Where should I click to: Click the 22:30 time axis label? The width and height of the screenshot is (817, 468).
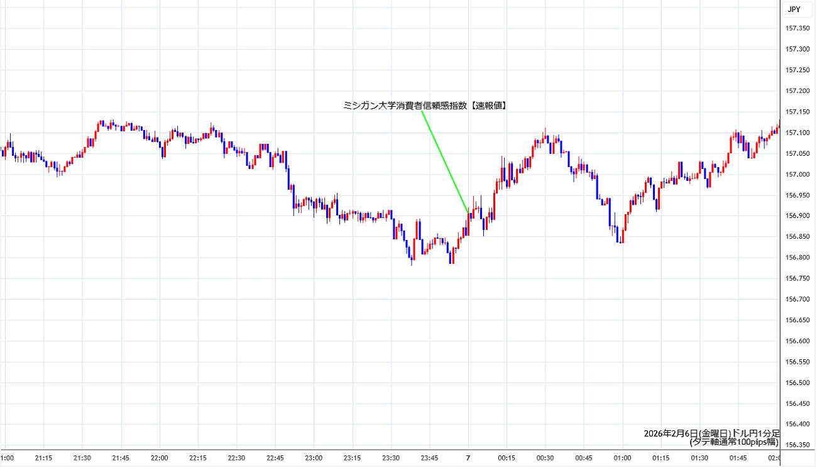click(236, 458)
